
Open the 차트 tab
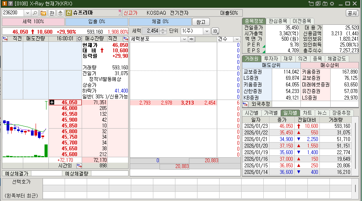307,113
